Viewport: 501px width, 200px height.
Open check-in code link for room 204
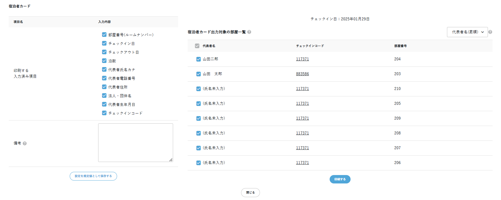[302, 59]
